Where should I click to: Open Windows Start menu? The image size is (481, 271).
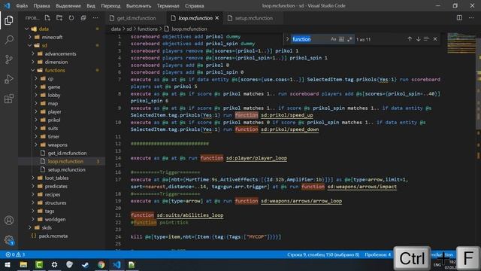pos(8,264)
